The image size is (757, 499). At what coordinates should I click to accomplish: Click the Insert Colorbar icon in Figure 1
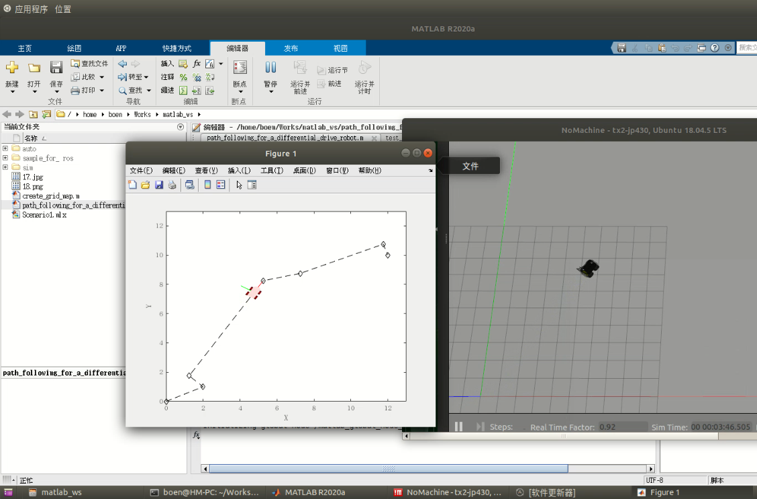coord(207,185)
